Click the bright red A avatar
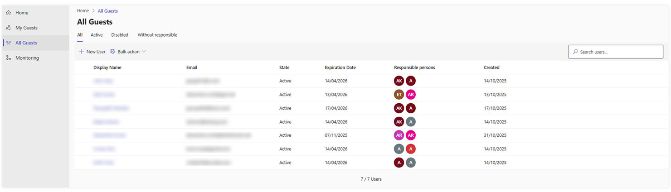This screenshot has height=192, width=671. (x=411, y=149)
